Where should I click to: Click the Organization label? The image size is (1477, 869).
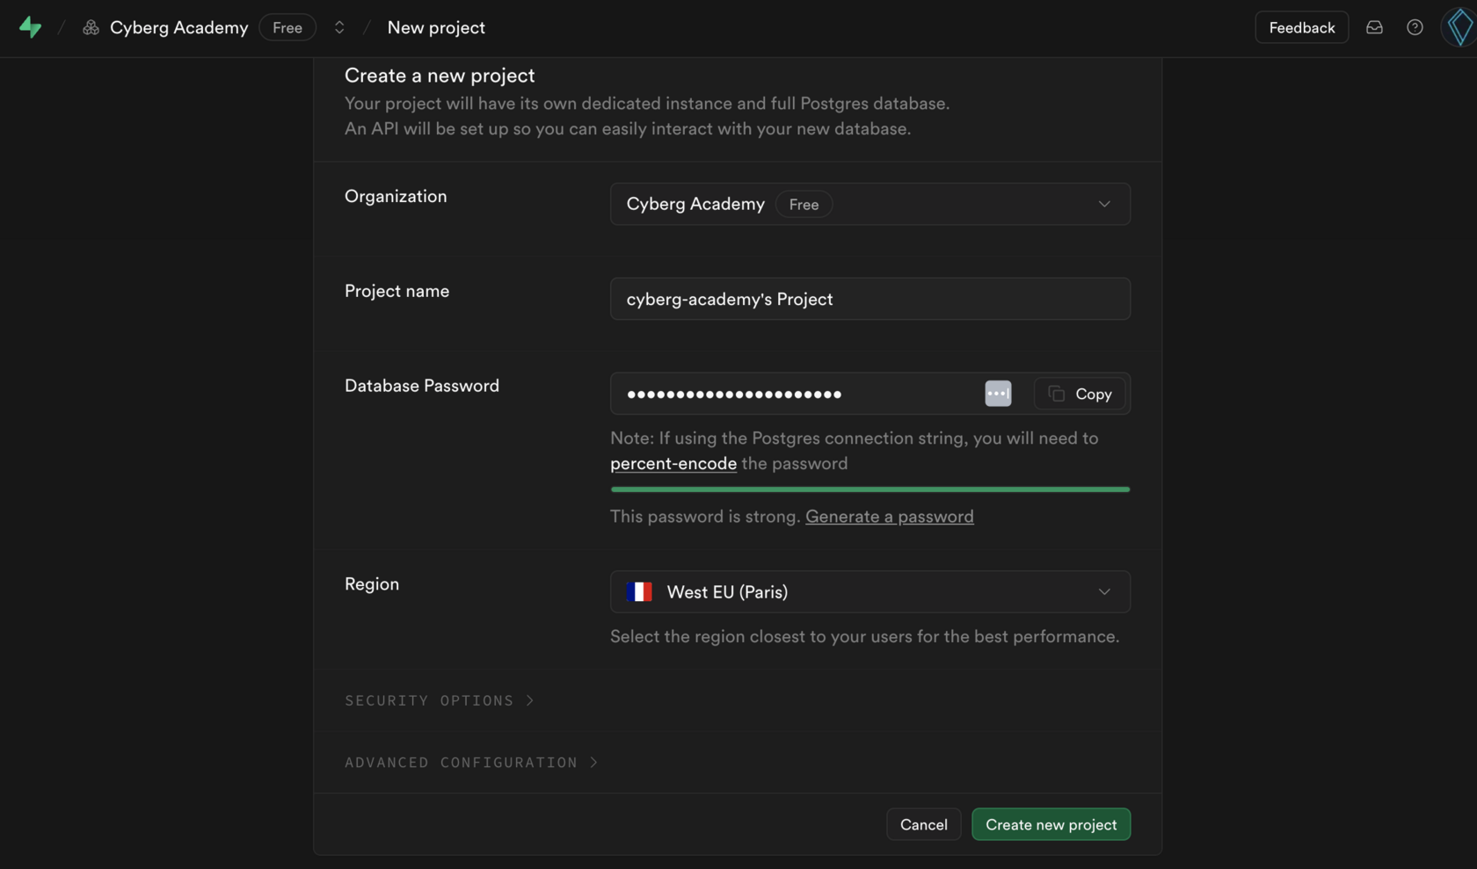coord(396,196)
